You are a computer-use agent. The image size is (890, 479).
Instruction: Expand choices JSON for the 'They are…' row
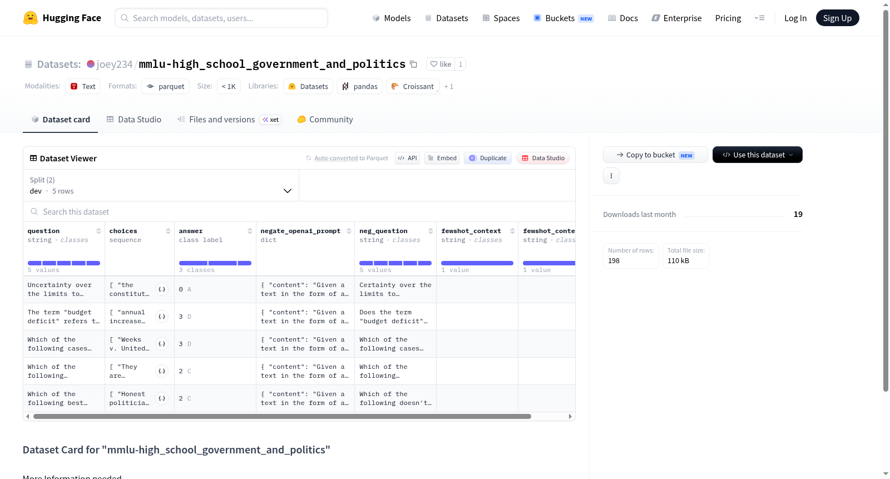[x=162, y=371]
